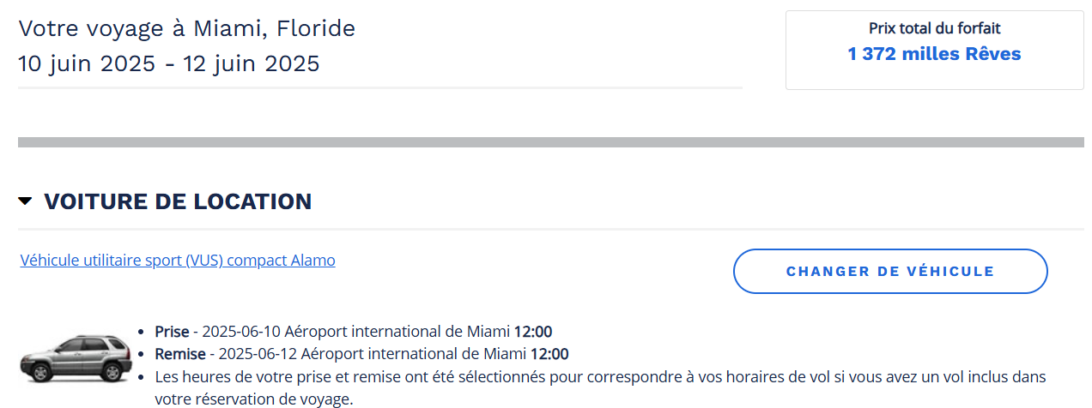Click the Votre voyage à Miami title

pyautogui.click(x=186, y=28)
